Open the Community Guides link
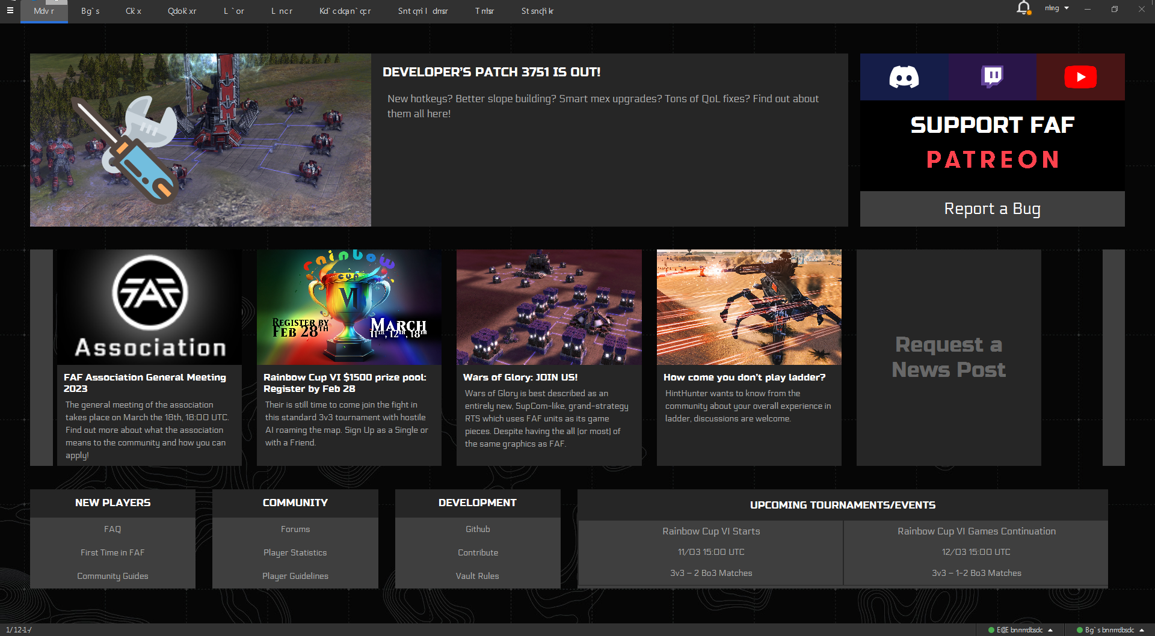 point(112,576)
